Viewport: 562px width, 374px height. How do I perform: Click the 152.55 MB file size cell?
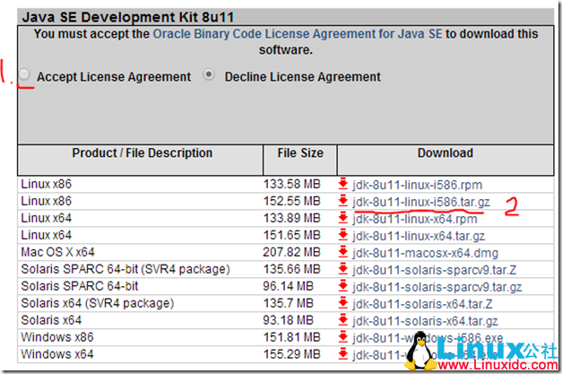291,201
